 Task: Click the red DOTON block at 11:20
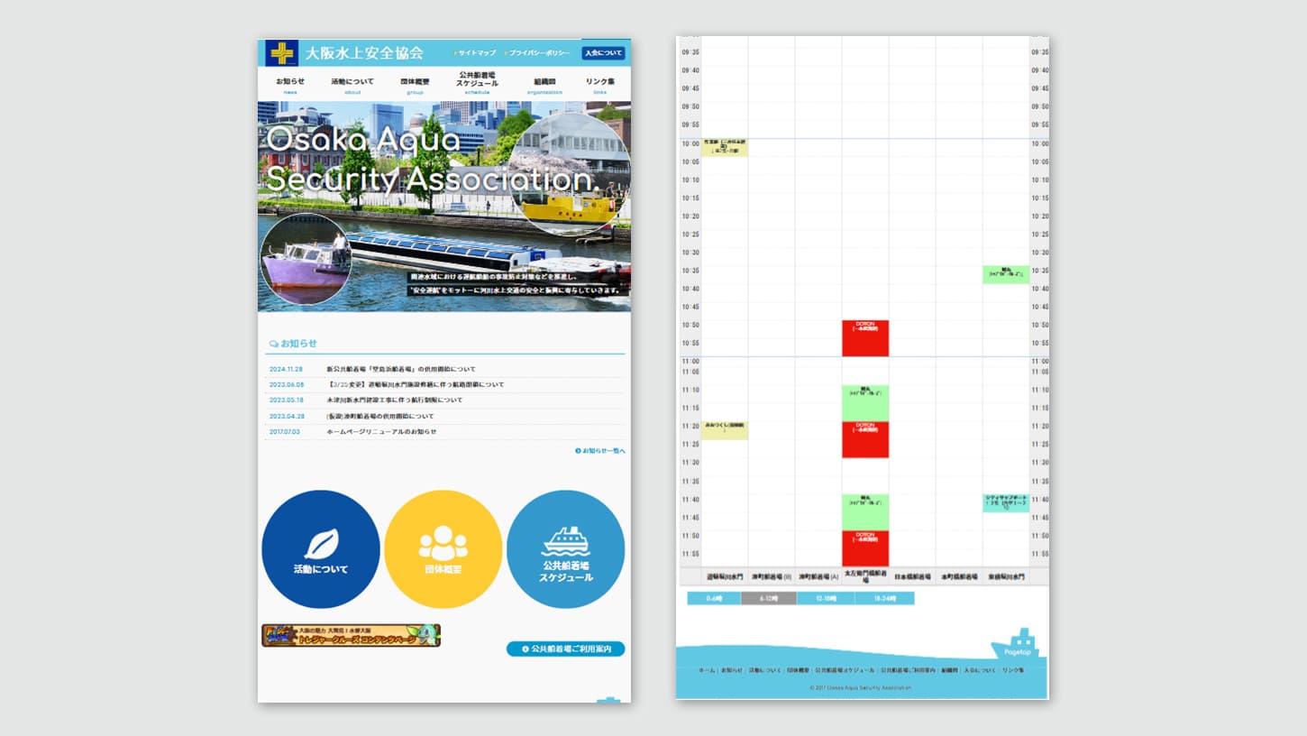tap(865, 439)
